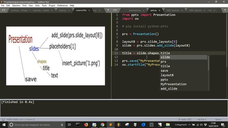Choose 'MyPresentation' from autocomplete list
Image resolution: width=228 pixels, height=128 pixels.
tap(183, 84)
